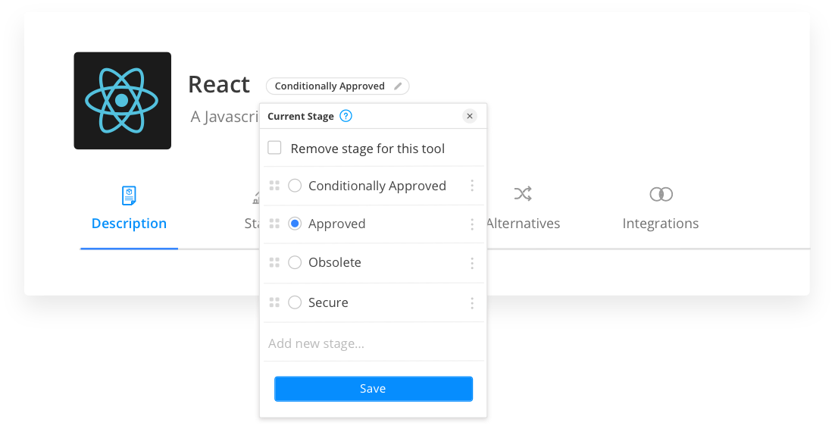The height and width of the screenshot is (429, 835).
Task: Open the kebab menu for Approved stage
Action: coord(472,224)
